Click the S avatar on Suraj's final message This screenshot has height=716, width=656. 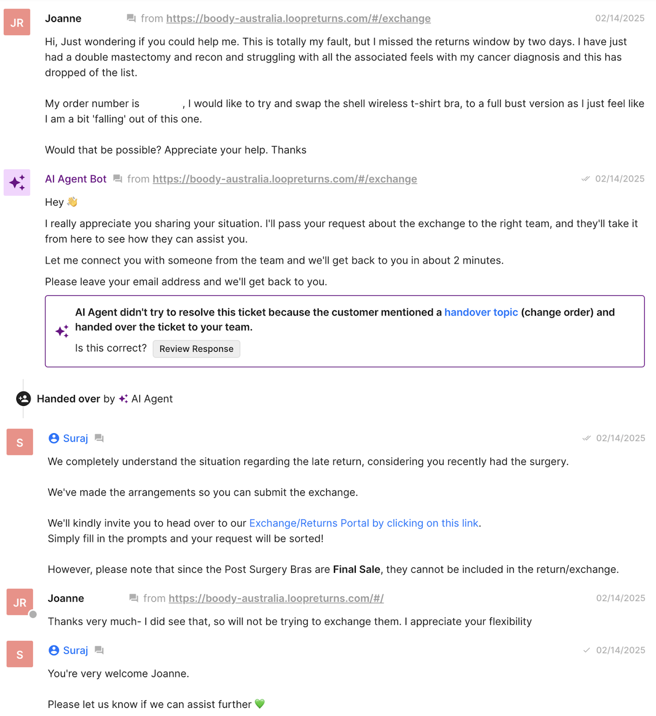(x=19, y=654)
